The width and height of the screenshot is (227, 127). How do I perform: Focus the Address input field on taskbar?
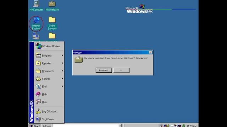click(85, 126)
